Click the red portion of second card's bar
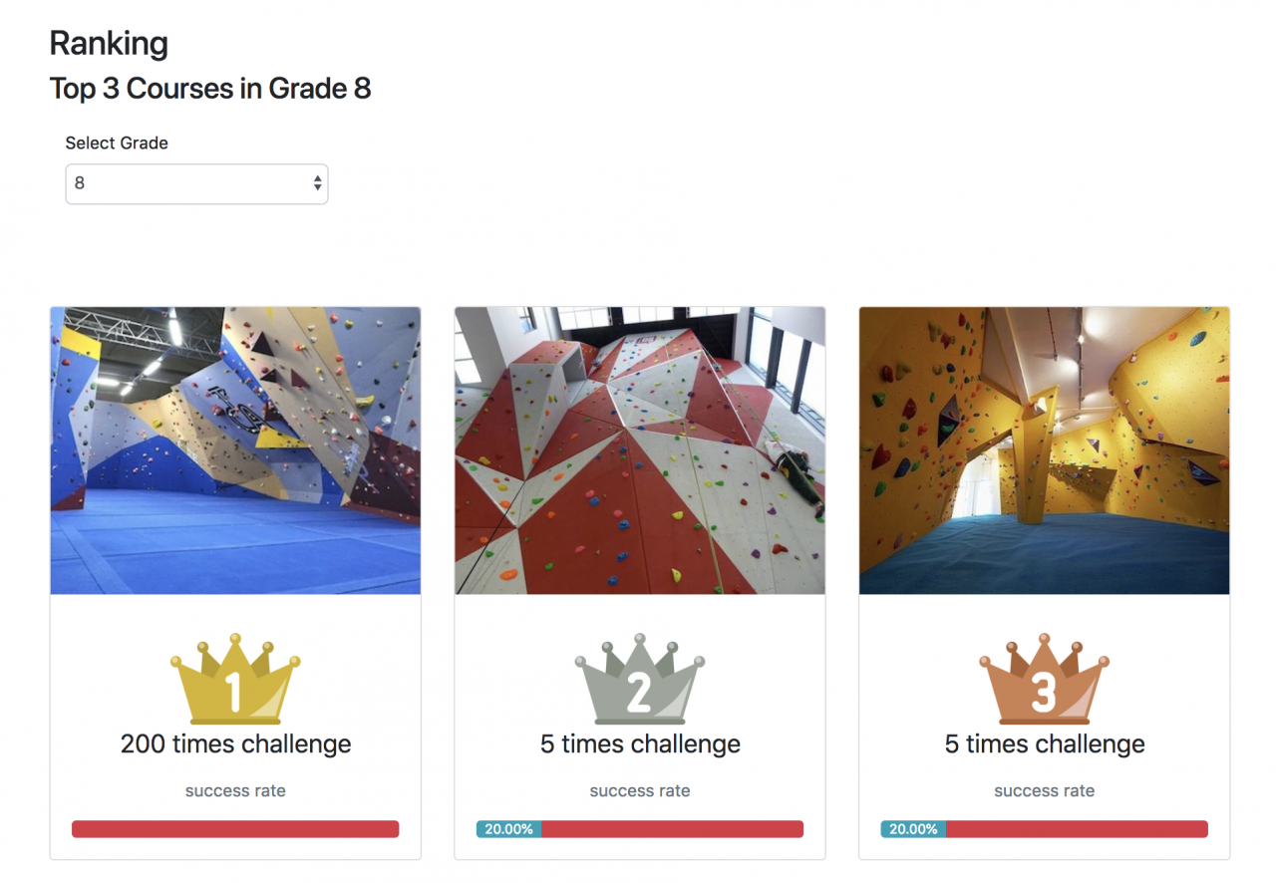1276x883 pixels. coord(673,829)
